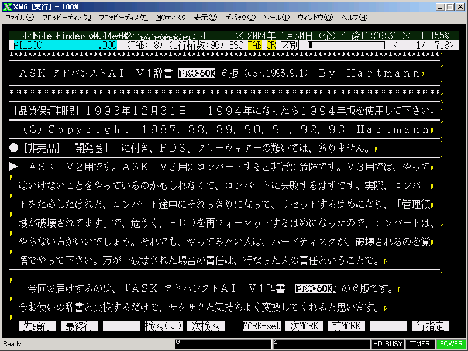The height and width of the screenshot is (351, 468).
Task: Click the 最終行 function key button
Action: [x=80, y=326]
